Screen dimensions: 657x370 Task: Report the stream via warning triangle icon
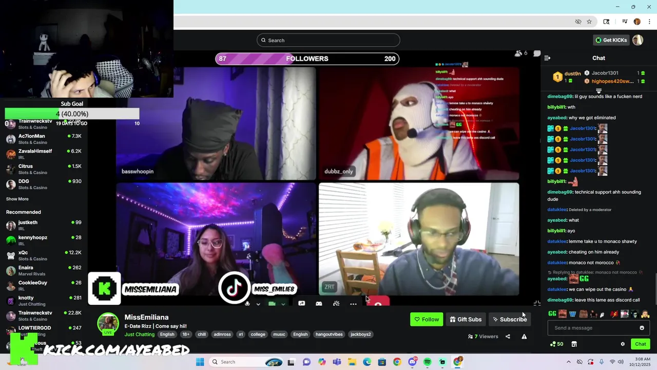click(x=524, y=337)
